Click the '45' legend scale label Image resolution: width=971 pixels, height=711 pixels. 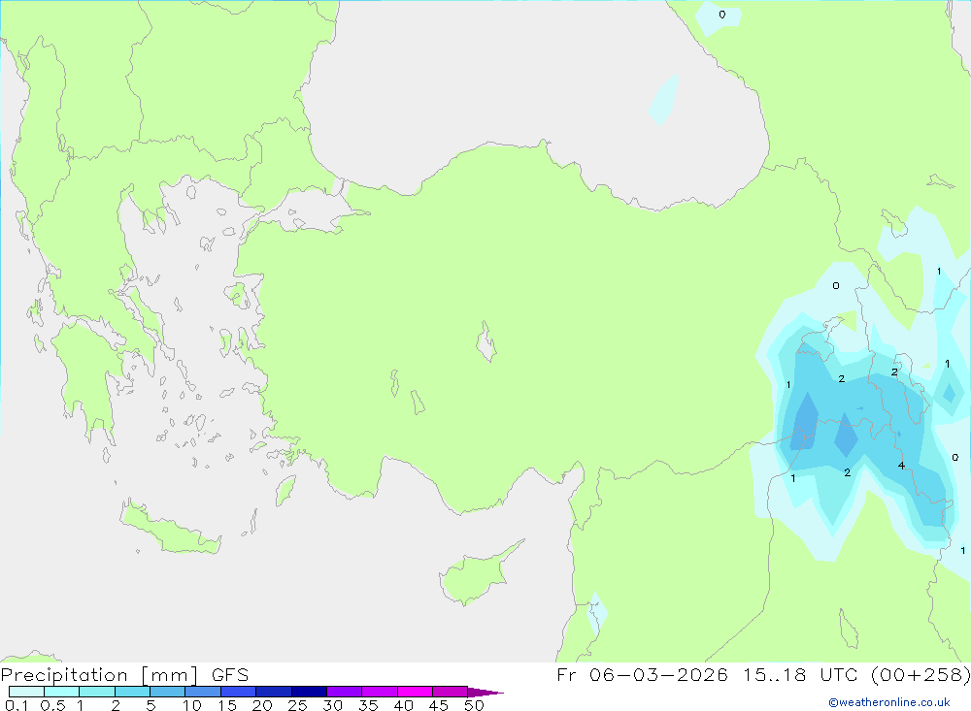tap(439, 705)
